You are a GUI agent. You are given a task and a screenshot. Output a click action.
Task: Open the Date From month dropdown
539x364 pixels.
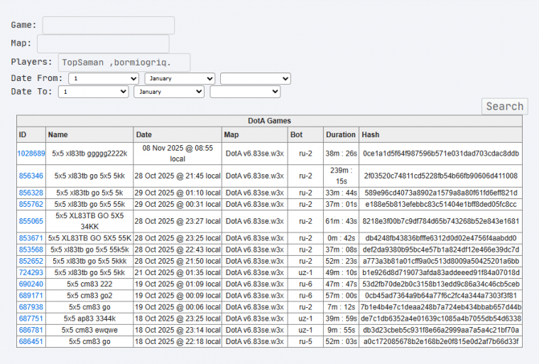pyautogui.click(x=180, y=78)
